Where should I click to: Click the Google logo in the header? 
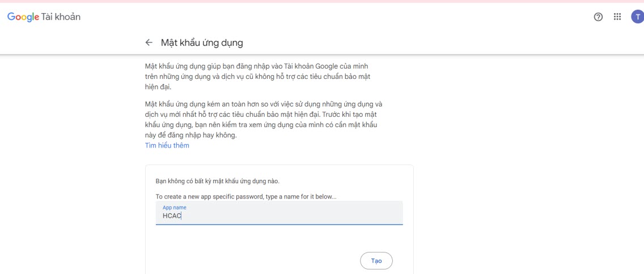tap(23, 17)
